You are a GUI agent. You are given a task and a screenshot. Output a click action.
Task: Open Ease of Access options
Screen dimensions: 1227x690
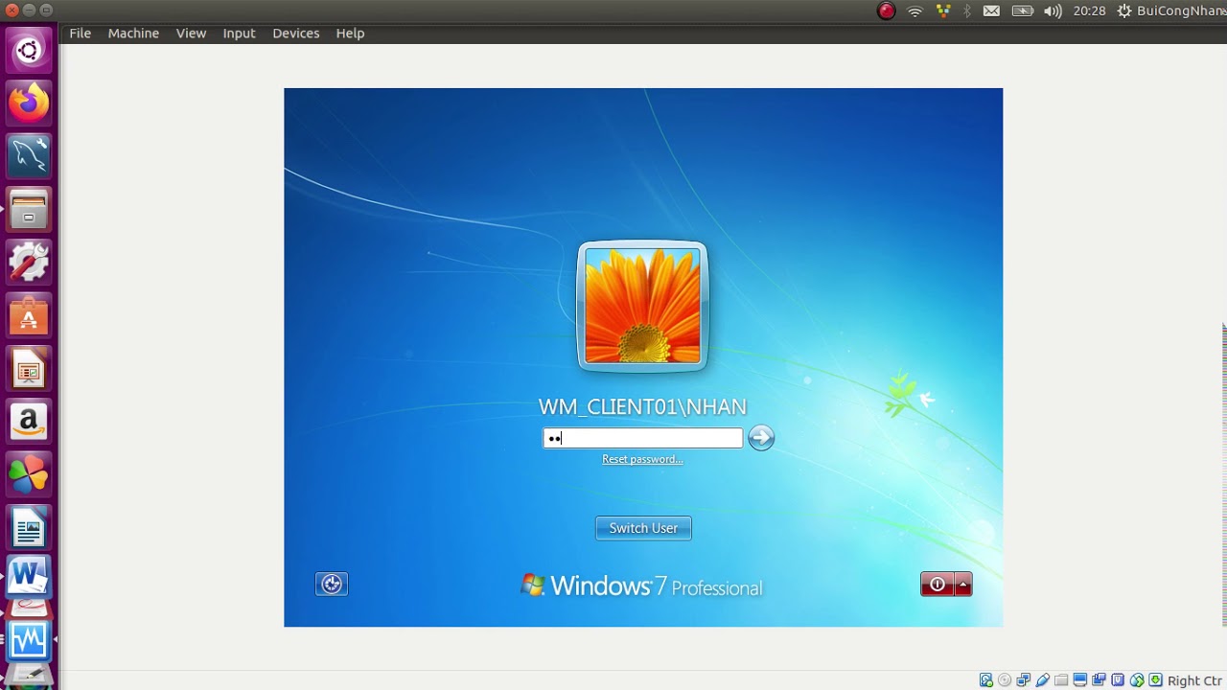point(332,584)
